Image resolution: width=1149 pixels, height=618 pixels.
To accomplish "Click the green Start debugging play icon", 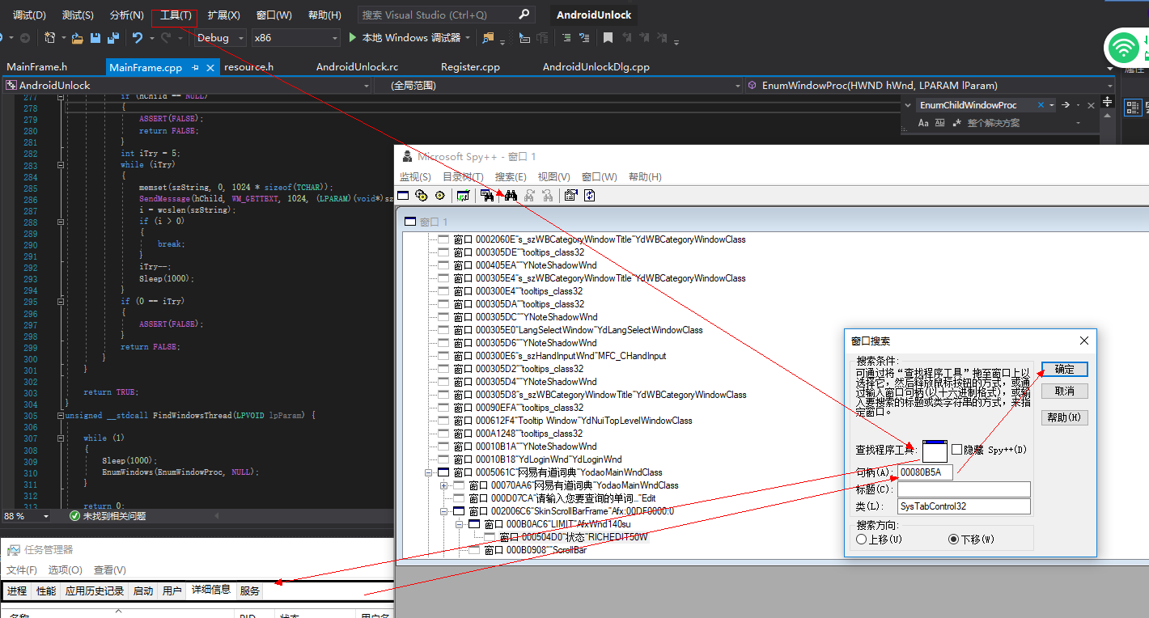I will 353,37.
